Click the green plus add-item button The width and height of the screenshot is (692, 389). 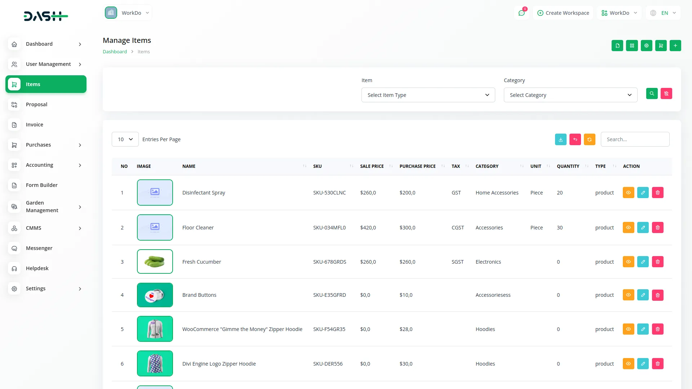[675, 46]
